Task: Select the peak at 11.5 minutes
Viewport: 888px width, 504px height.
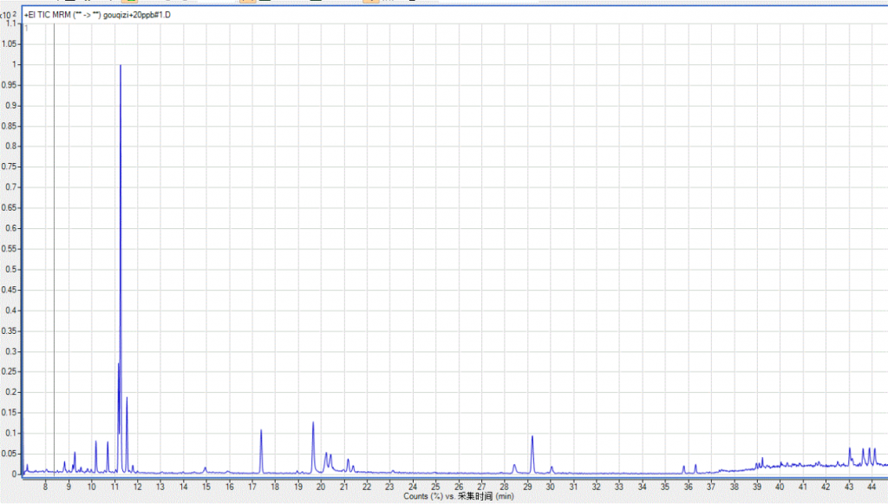Action: pyautogui.click(x=127, y=401)
